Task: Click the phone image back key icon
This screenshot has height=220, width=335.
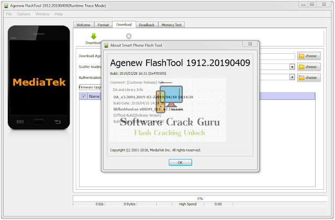Action: click(57, 122)
